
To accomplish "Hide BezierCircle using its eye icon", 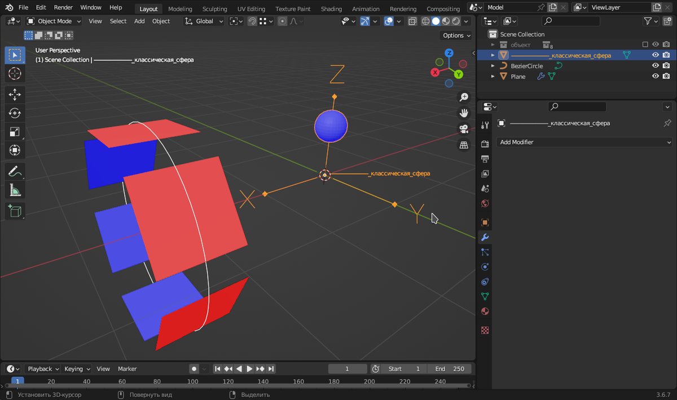I will pos(656,66).
